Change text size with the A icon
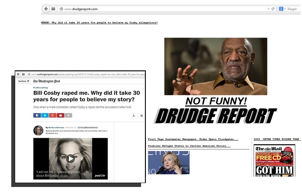The height and width of the screenshot is (193, 302). point(133,116)
